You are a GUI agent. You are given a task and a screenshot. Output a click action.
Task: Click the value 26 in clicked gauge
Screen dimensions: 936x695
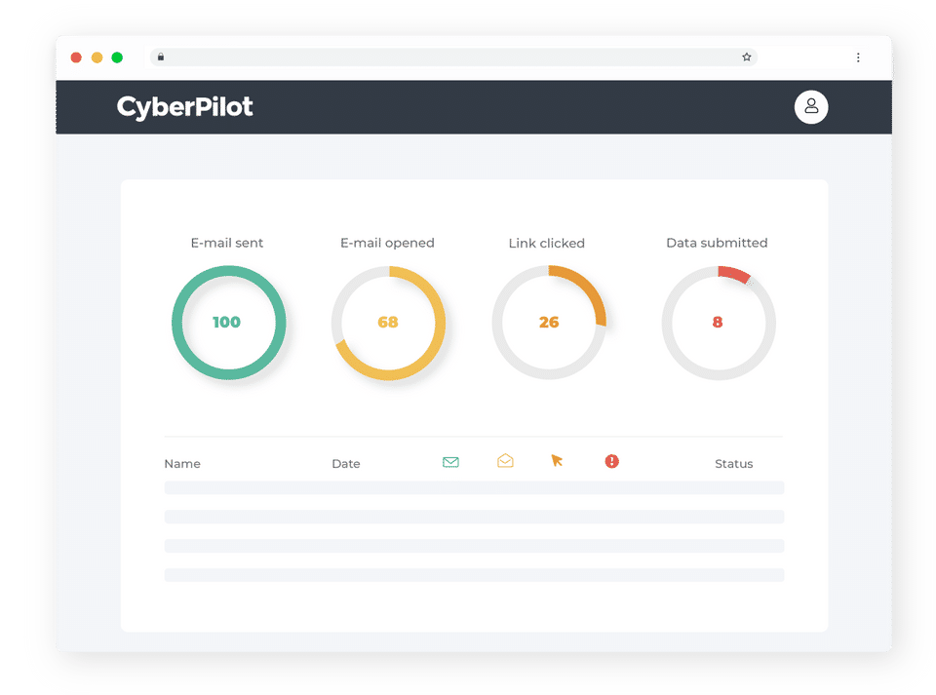pos(549,322)
